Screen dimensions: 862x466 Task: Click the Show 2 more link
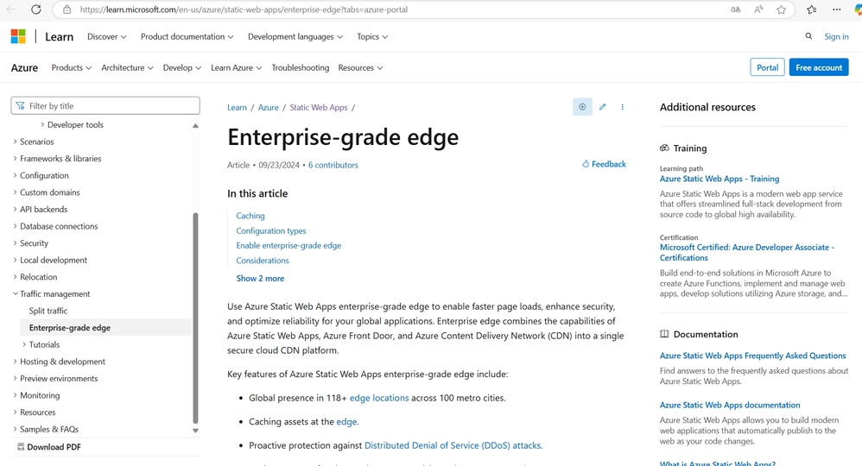pos(260,279)
